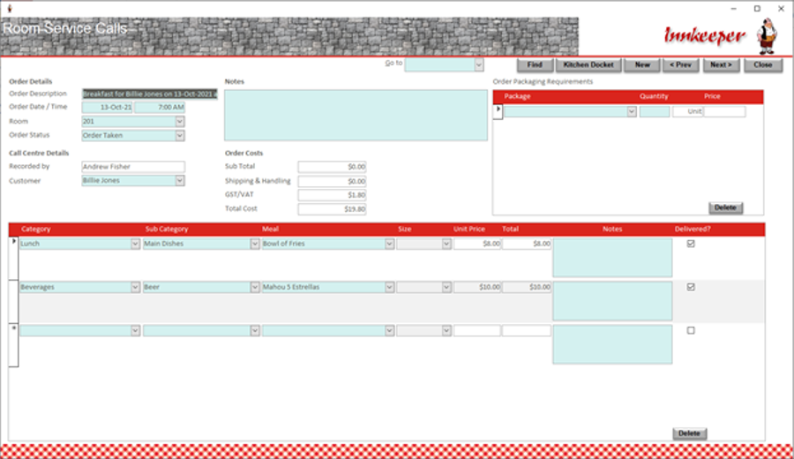Viewport: 794px width, 459px height.
Task: Toggle Delivered checkbox for Bowl of Fries
Action: [691, 244]
